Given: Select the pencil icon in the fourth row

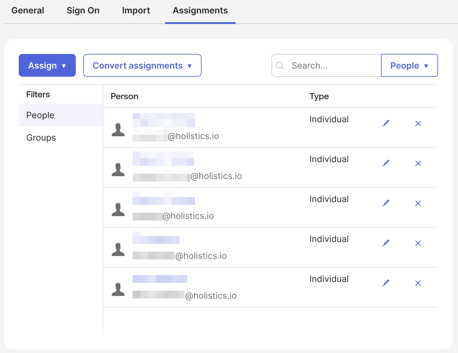Looking at the screenshot, I should click(x=386, y=243).
